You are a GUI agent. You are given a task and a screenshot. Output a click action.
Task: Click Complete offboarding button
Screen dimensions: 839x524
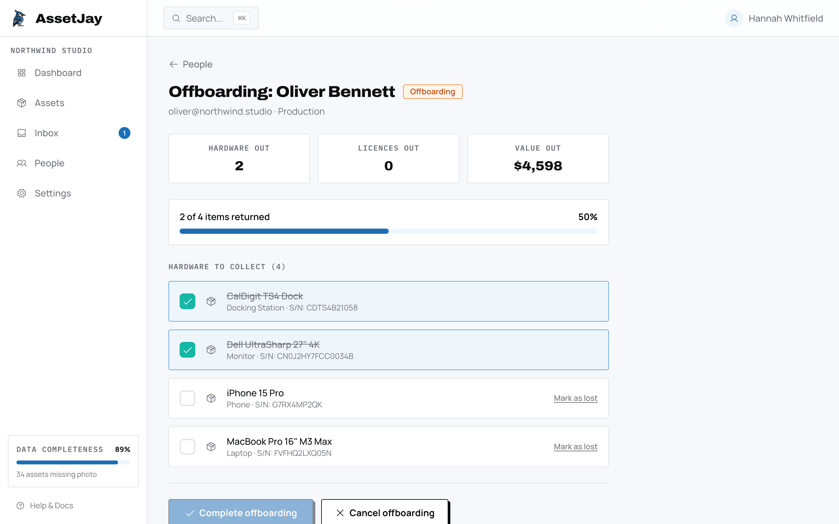pos(241,513)
